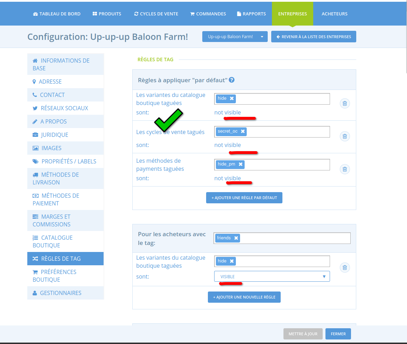Switch to the Commandes tab

pos(208,14)
